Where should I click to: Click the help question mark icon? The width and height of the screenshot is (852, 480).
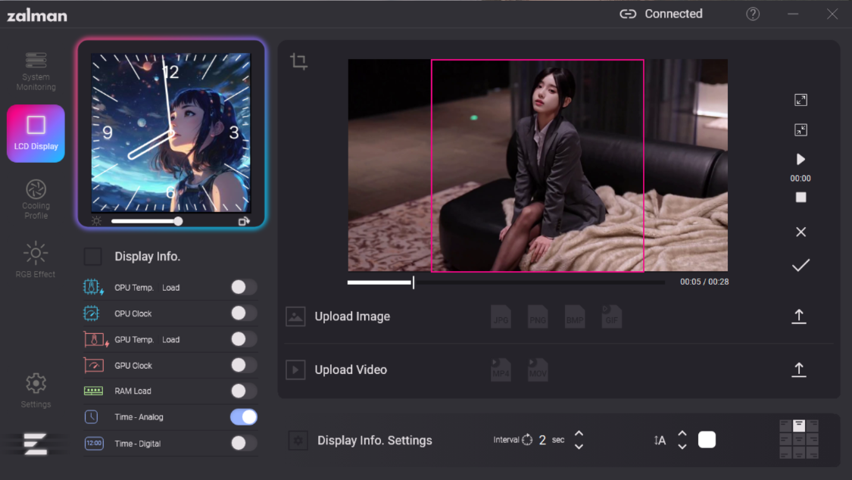click(x=753, y=14)
